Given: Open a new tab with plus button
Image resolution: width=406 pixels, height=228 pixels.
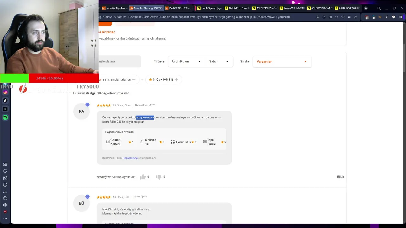Looking at the screenshot, I should [366, 8].
